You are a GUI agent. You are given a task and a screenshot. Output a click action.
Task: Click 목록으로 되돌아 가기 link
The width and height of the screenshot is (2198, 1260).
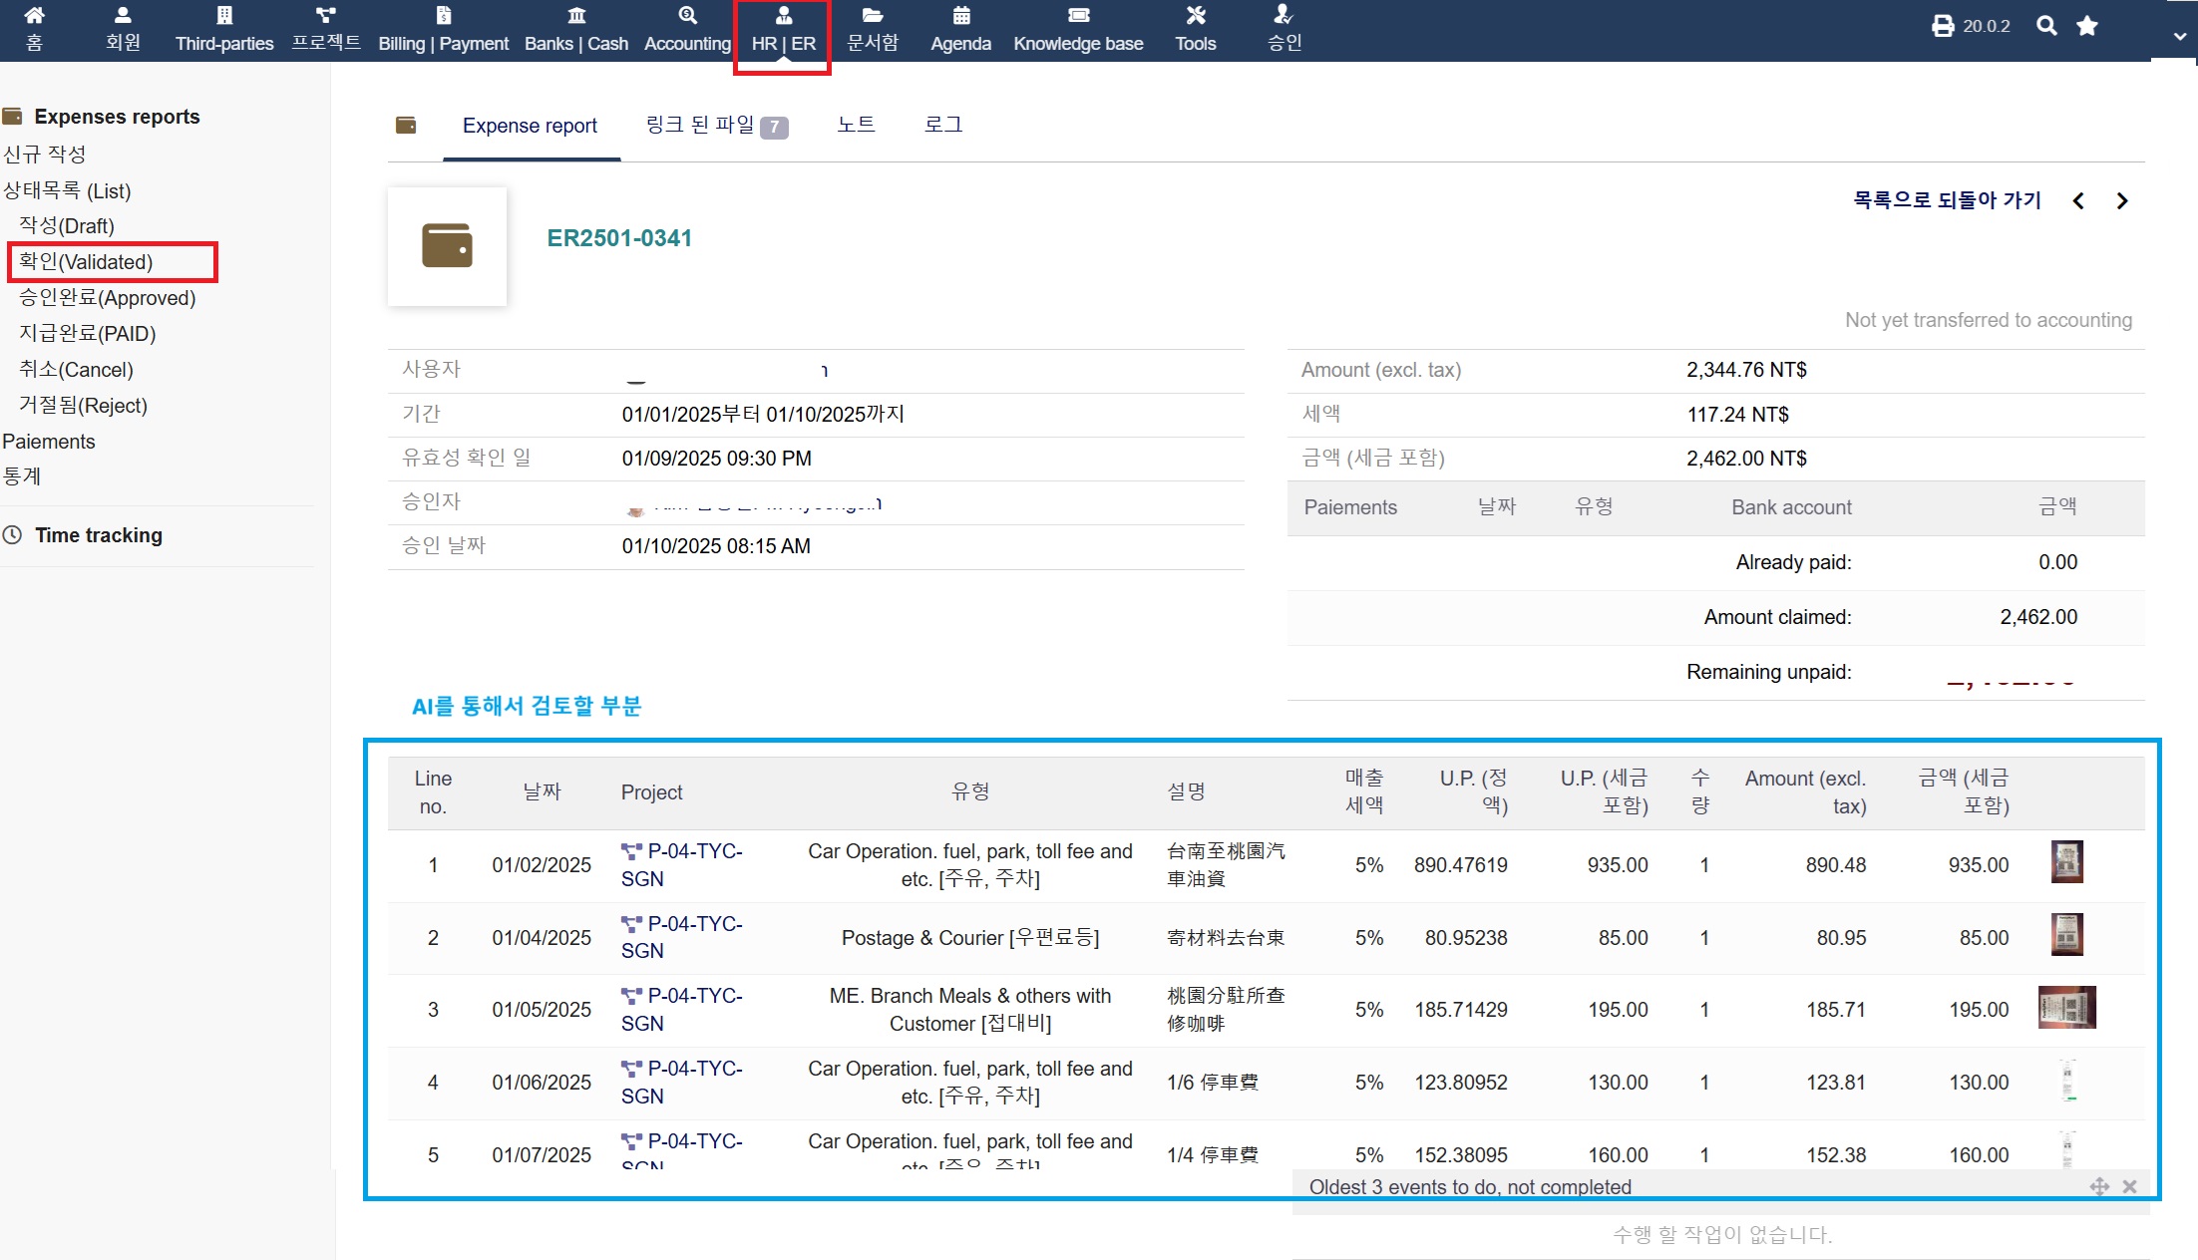click(1946, 200)
